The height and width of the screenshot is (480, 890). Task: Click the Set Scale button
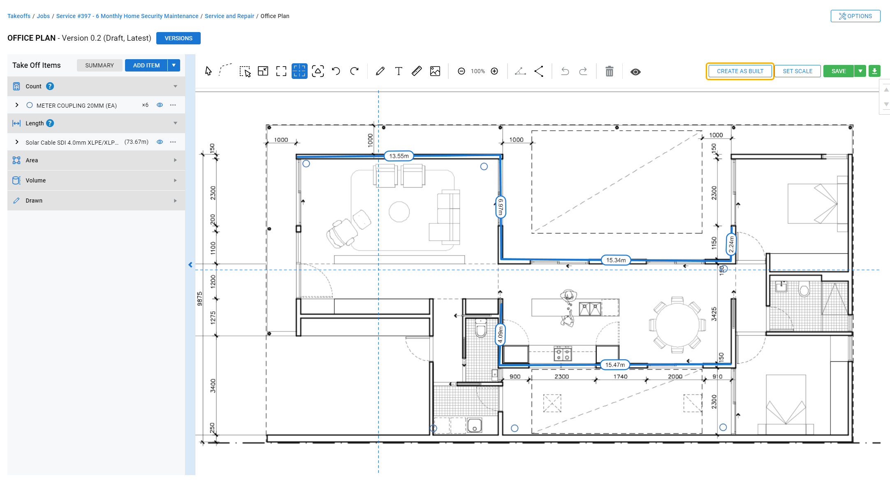tap(798, 71)
